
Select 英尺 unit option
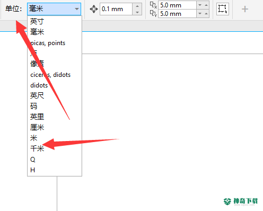tap(55, 95)
